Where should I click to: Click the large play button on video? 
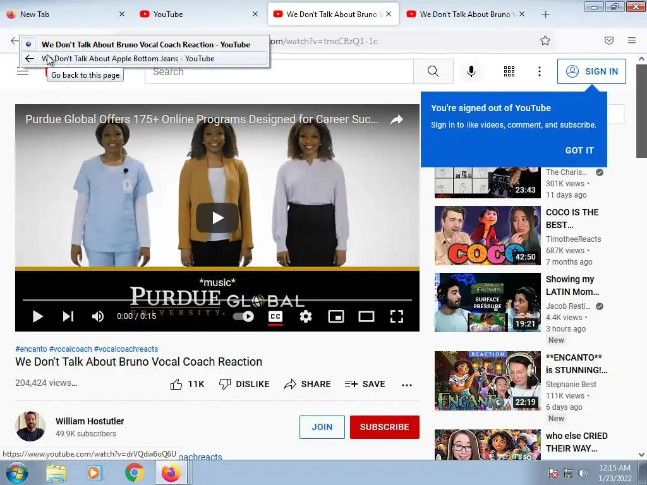click(x=217, y=218)
